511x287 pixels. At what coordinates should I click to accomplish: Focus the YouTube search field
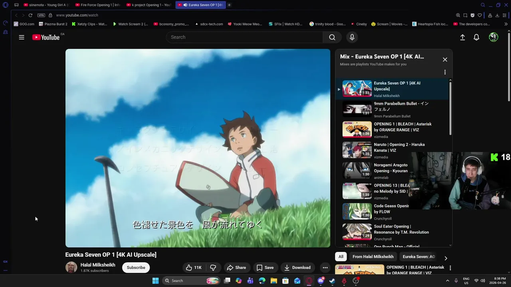pyautogui.click(x=244, y=37)
